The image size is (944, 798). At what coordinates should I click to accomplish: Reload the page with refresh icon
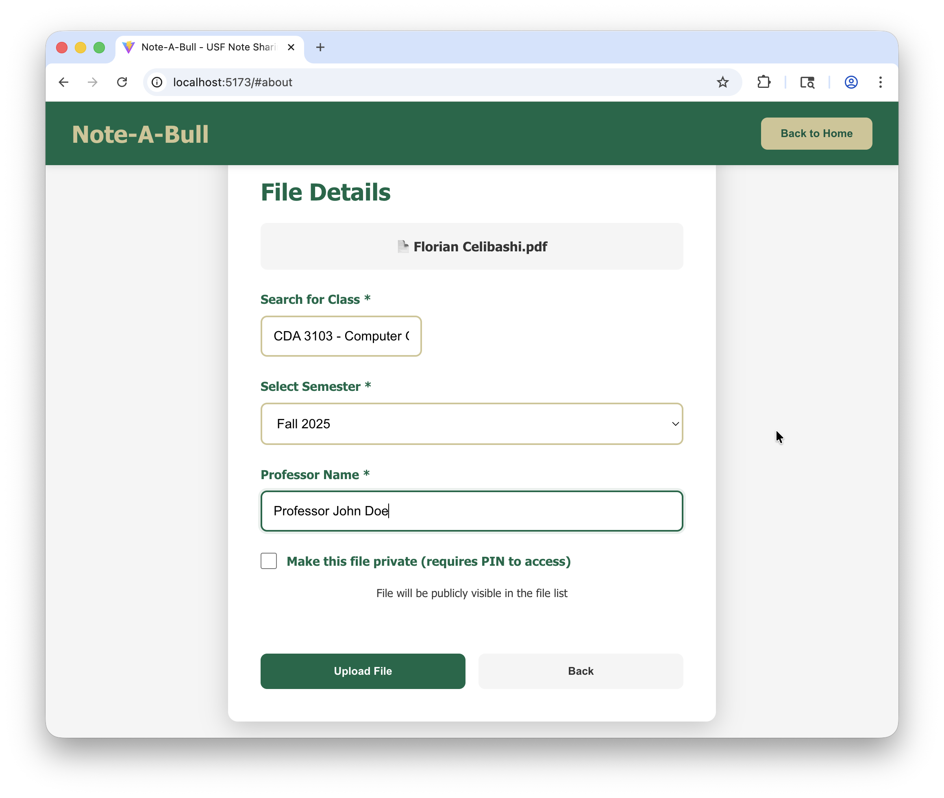[122, 82]
